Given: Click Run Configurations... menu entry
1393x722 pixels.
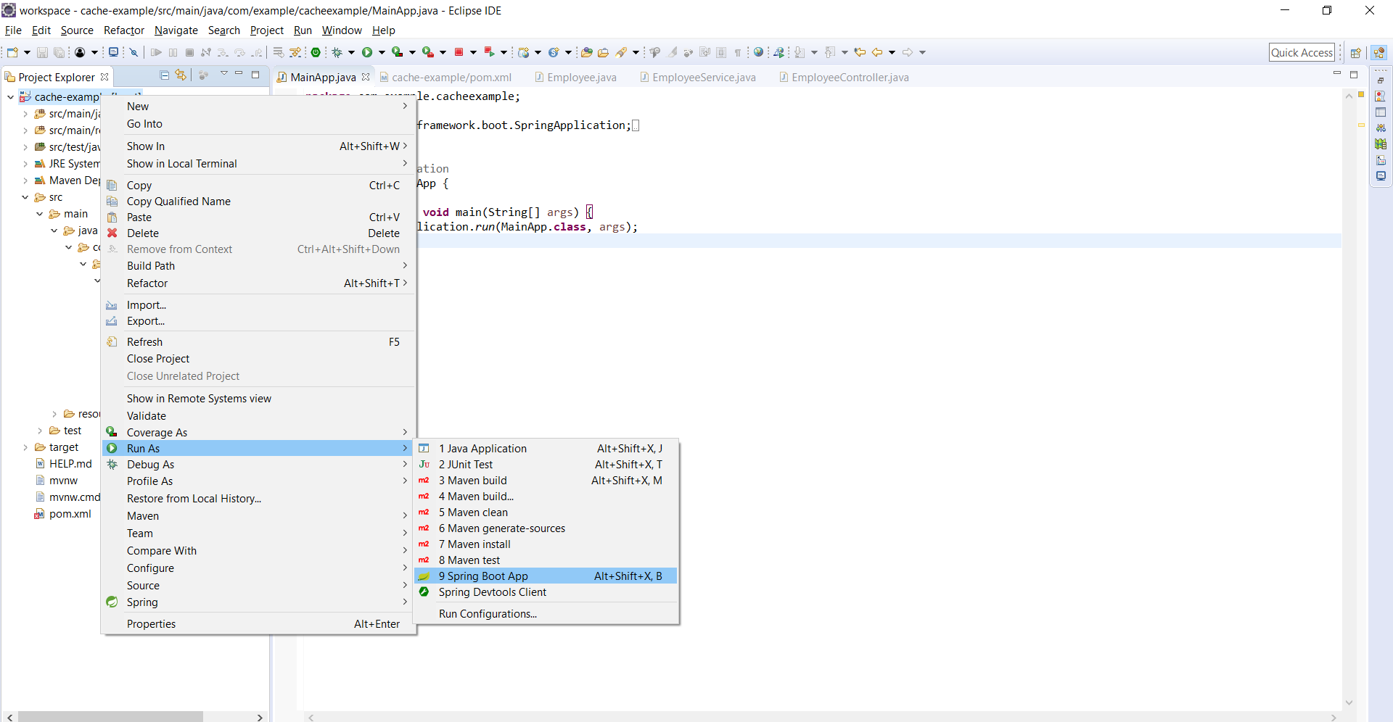Looking at the screenshot, I should [488, 614].
